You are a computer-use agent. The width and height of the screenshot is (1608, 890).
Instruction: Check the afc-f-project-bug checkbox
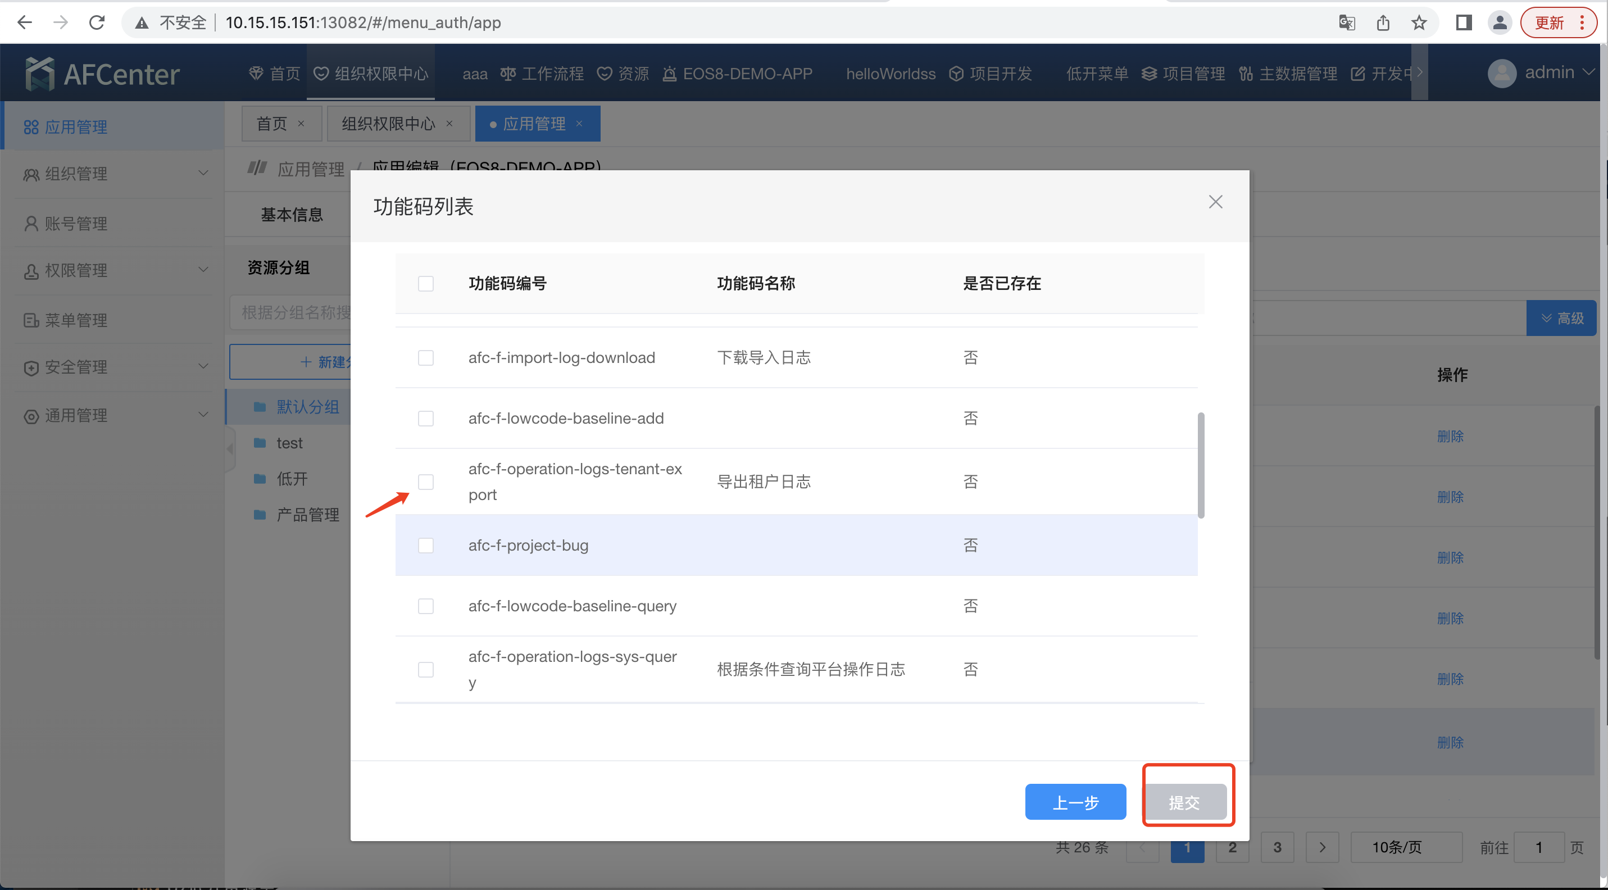click(x=426, y=545)
